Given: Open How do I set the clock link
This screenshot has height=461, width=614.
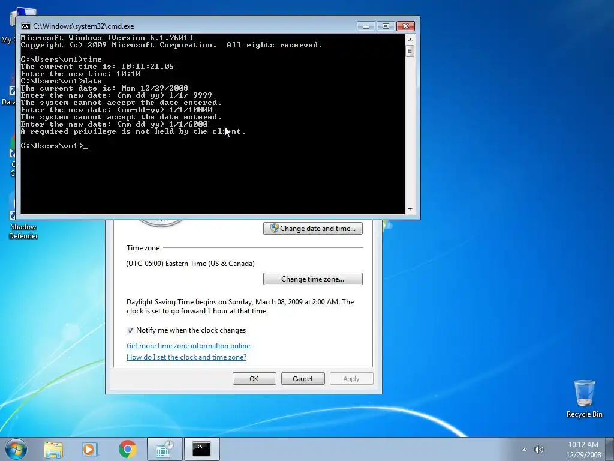Looking at the screenshot, I should (x=186, y=357).
